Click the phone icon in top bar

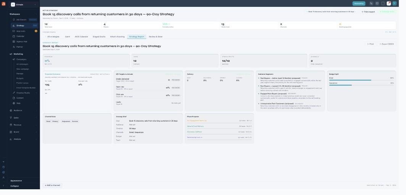click(371, 3)
